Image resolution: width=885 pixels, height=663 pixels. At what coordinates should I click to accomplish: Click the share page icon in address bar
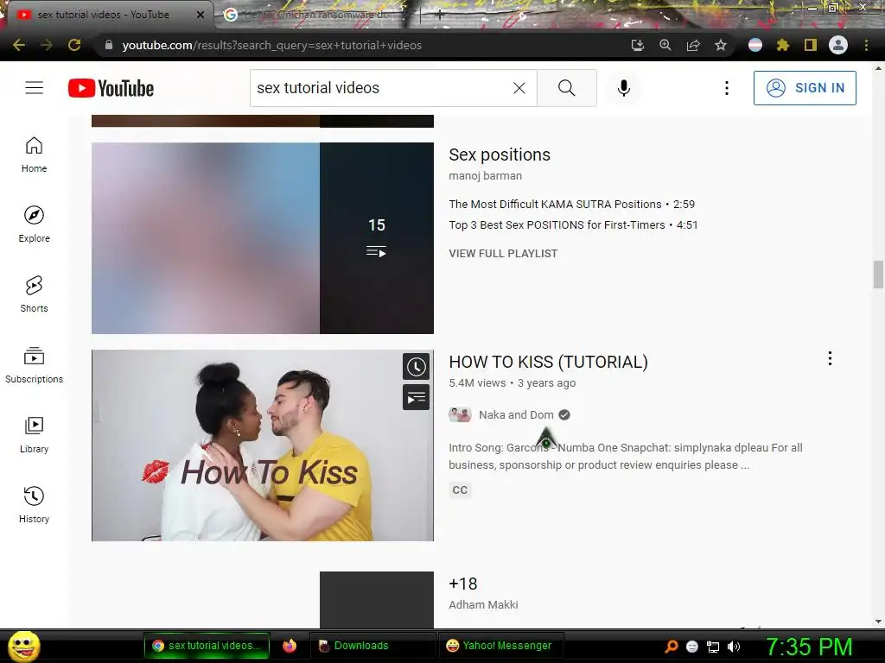(693, 45)
